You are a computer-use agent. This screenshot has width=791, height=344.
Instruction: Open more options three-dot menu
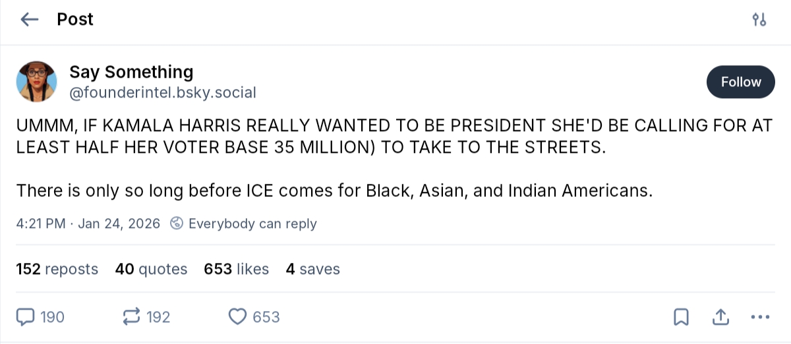pos(760,317)
